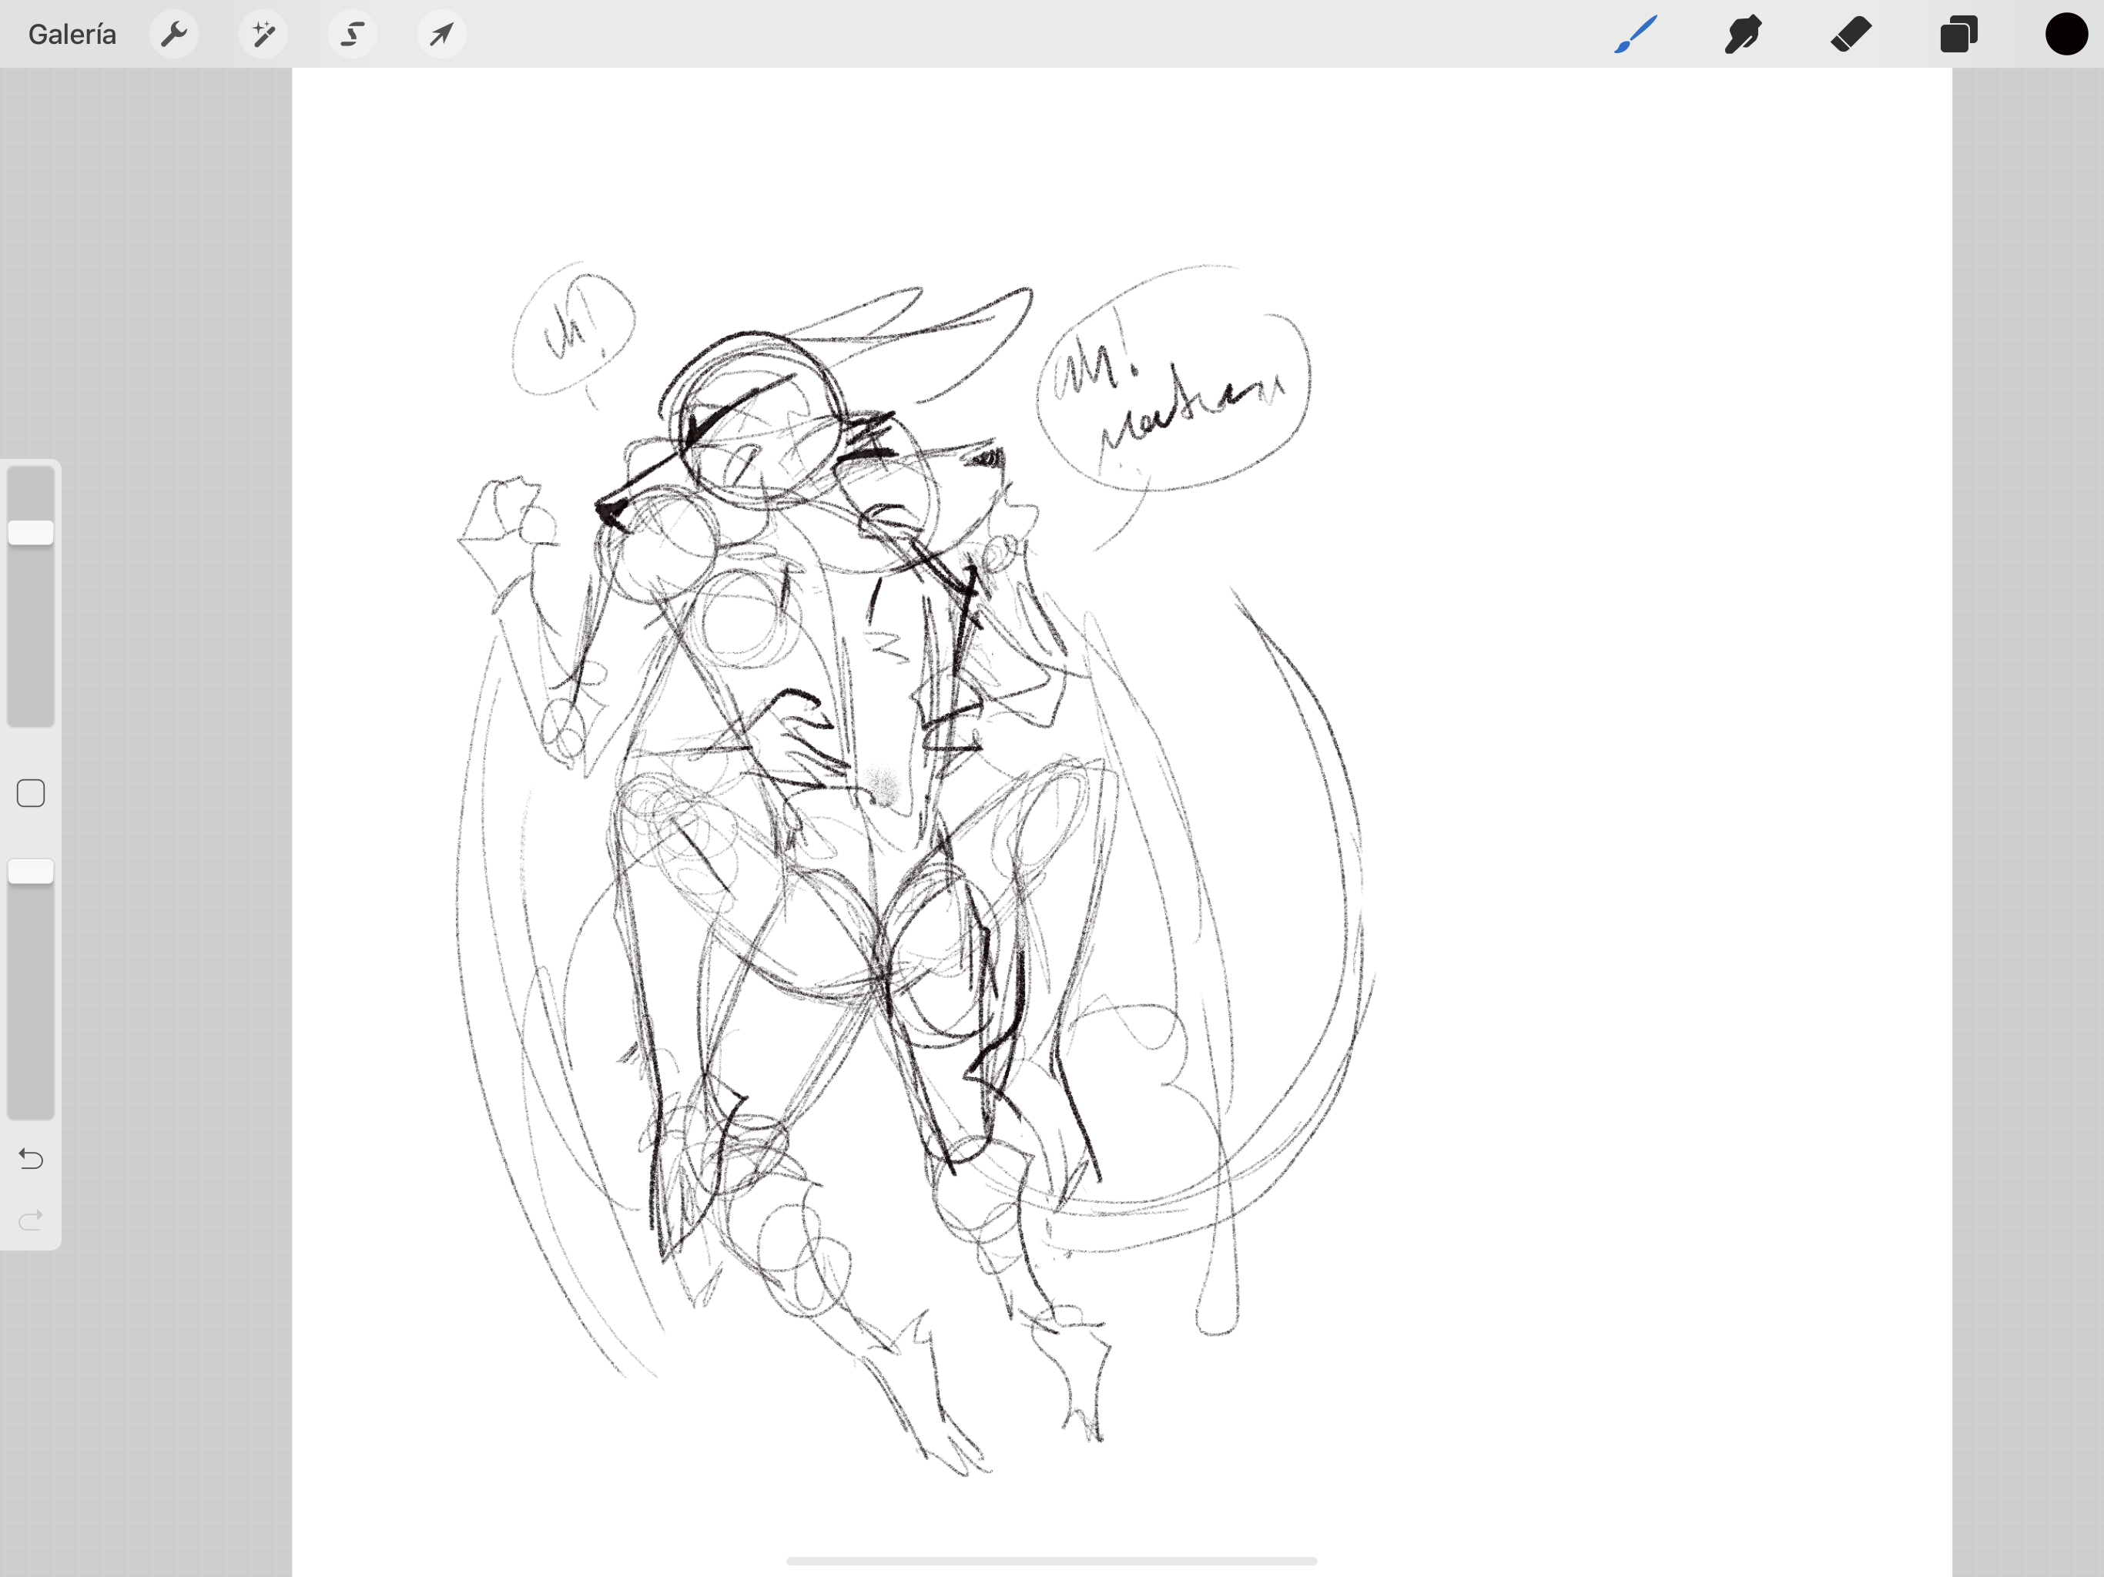Select the Eraser tool
The width and height of the screenshot is (2104, 1577).
pyautogui.click(x=1851, y=34)
